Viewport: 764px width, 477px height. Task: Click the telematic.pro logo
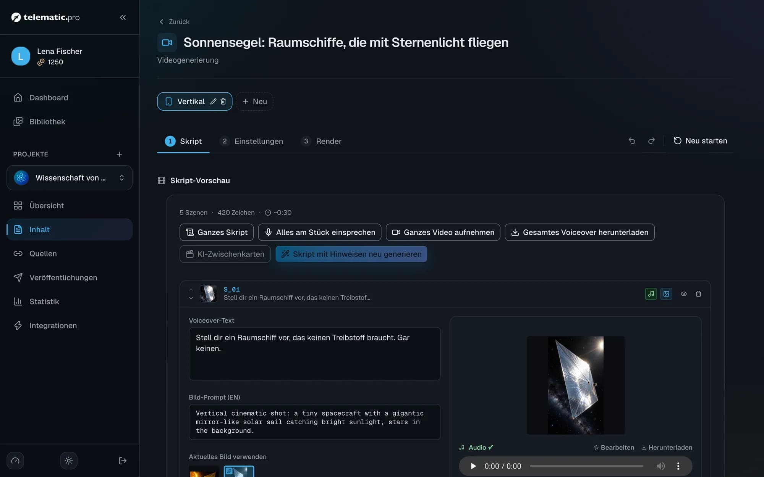pos(45,17)
